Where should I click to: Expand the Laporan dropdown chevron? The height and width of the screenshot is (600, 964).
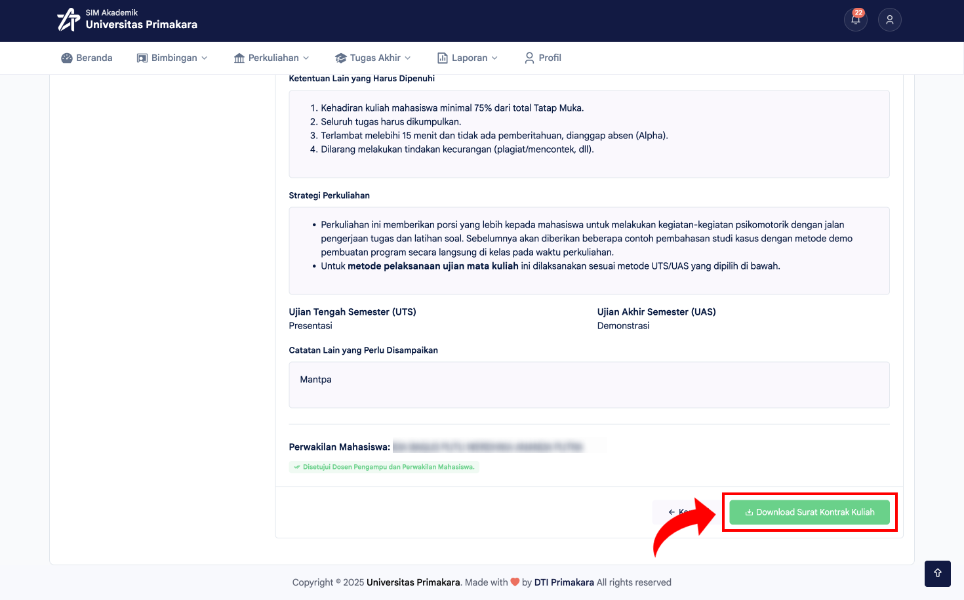(x=494, y=58)
